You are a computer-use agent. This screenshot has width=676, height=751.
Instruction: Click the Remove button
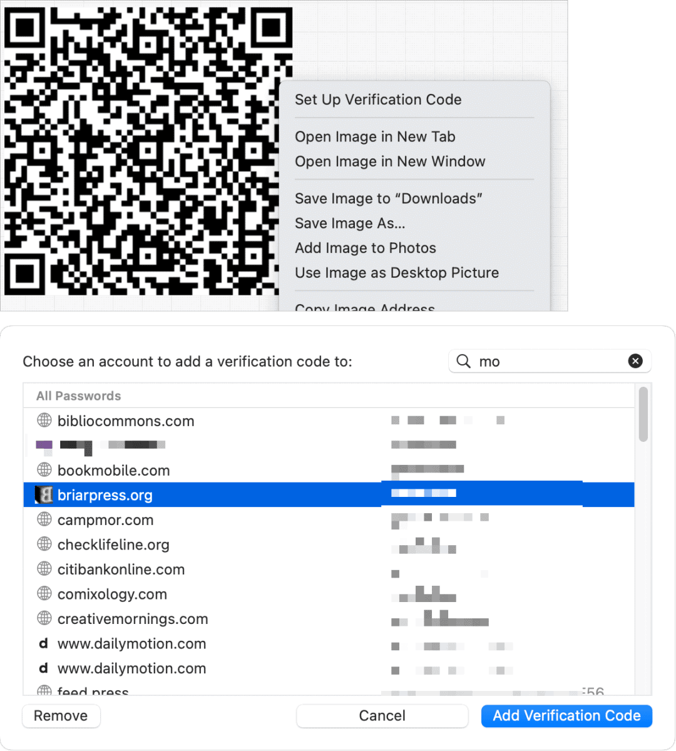[61, 716]
